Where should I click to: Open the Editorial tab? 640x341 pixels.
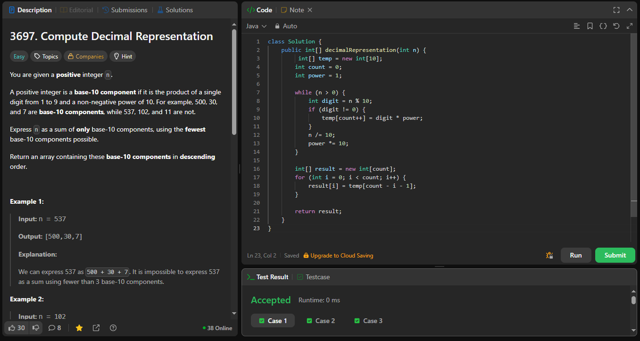point(76,10)
